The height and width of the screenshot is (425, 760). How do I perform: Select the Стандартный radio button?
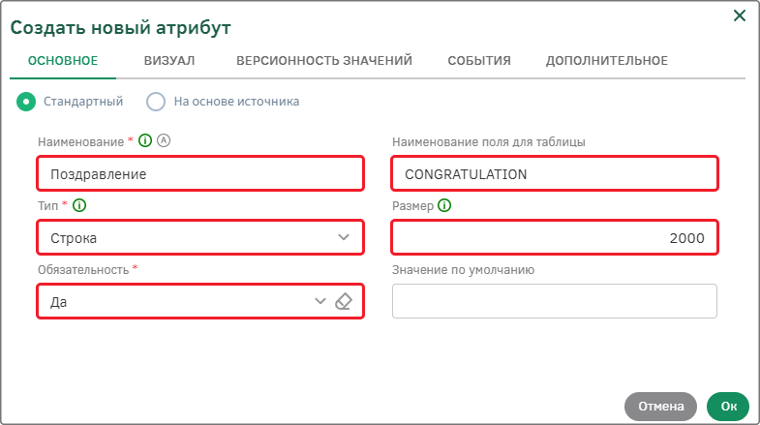point(26,102)
